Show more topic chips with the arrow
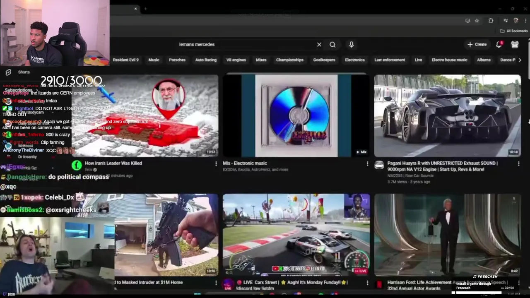Image resolution: width=530 pixels, height=298 pixels. coord(520,60)
